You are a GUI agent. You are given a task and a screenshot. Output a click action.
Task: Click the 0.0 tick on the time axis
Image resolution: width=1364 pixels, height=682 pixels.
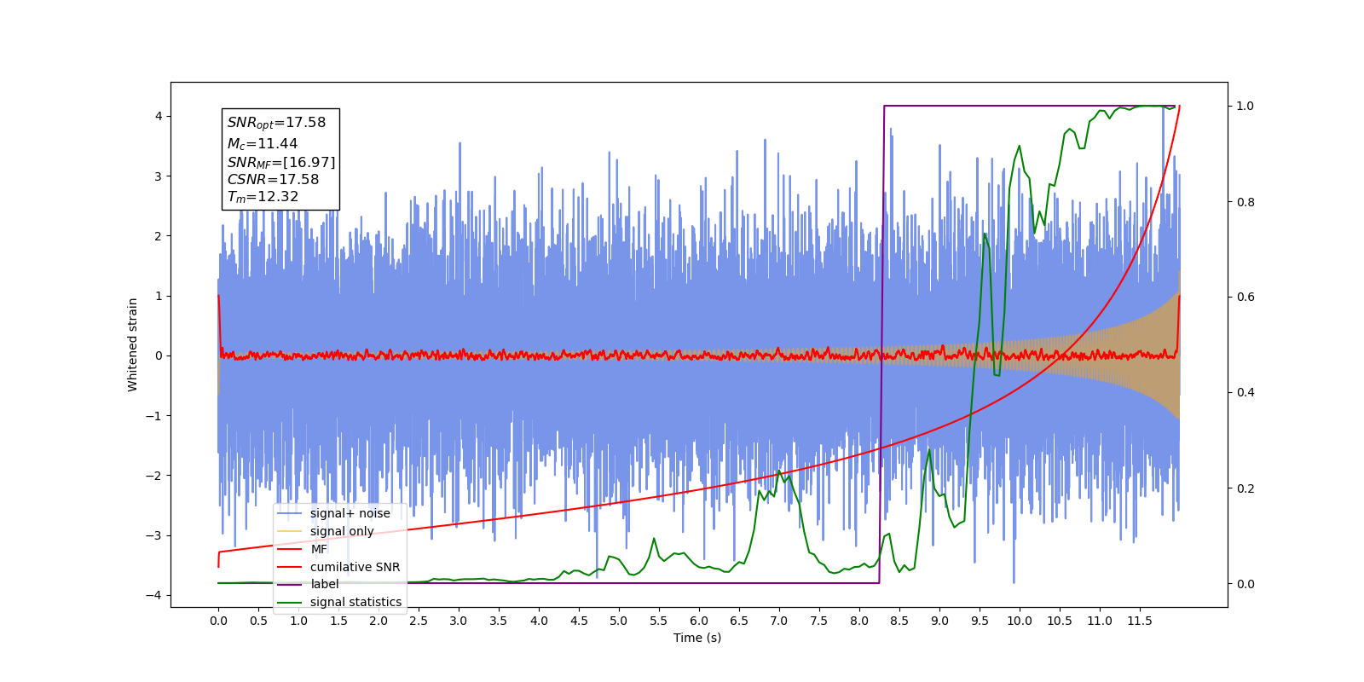[x=218, y=621]
